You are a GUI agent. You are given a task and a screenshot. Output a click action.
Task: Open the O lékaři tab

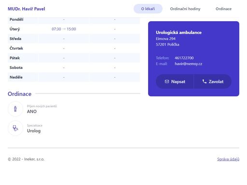pos(148,9)
